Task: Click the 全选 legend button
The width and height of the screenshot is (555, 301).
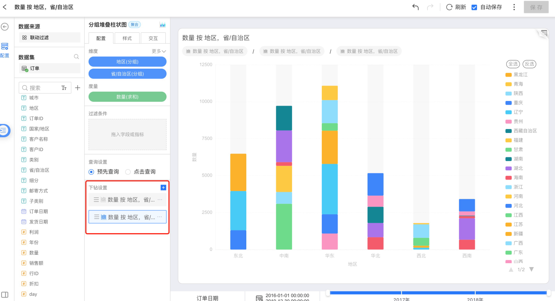Action: [513, 64]
